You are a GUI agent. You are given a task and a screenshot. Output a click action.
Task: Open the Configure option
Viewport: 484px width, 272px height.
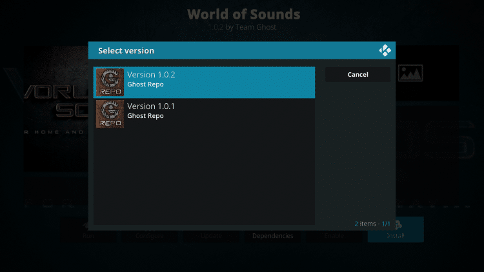(x=150, y=236)
